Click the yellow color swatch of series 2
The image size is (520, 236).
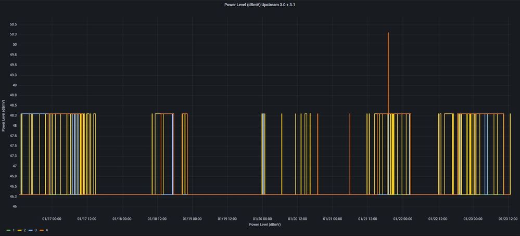(20, 230)
